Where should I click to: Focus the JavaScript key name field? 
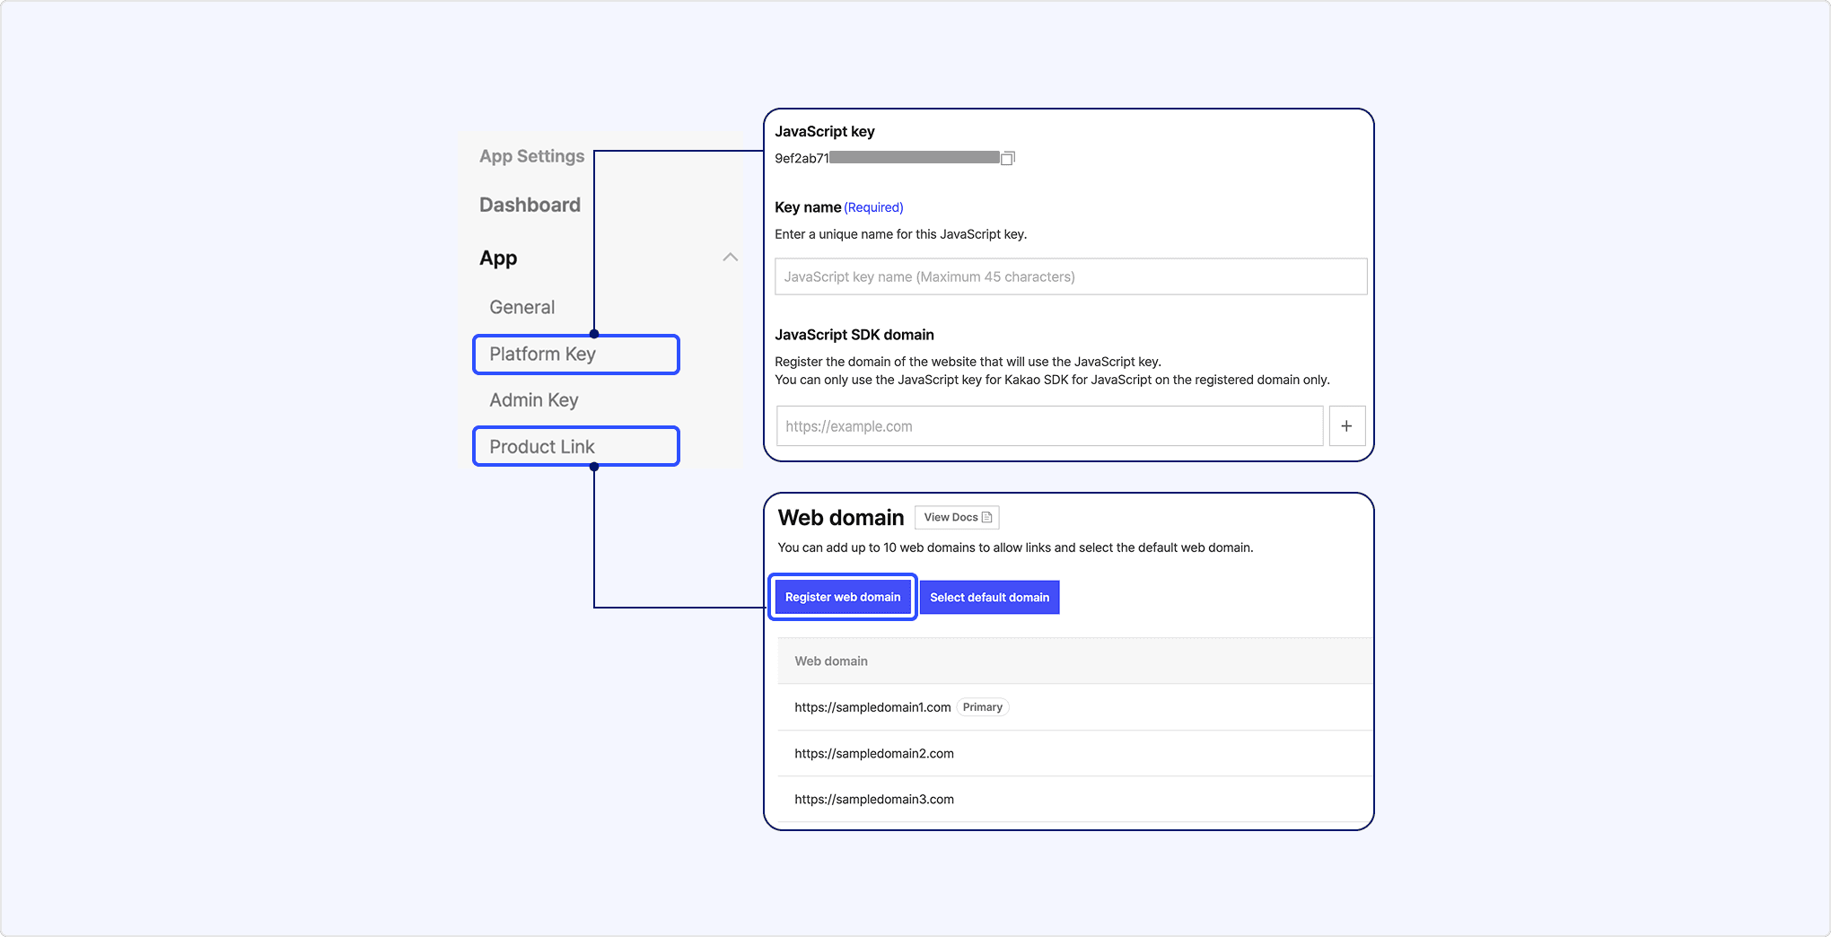[1070, 277]
